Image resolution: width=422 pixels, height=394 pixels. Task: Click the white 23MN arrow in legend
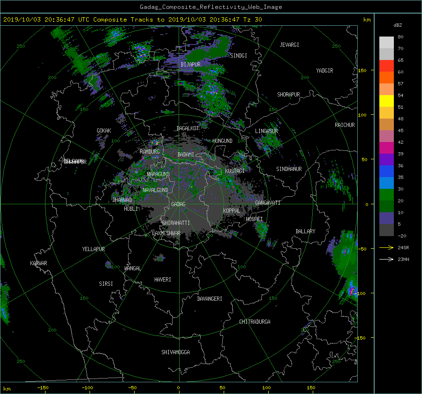(386, 259)
